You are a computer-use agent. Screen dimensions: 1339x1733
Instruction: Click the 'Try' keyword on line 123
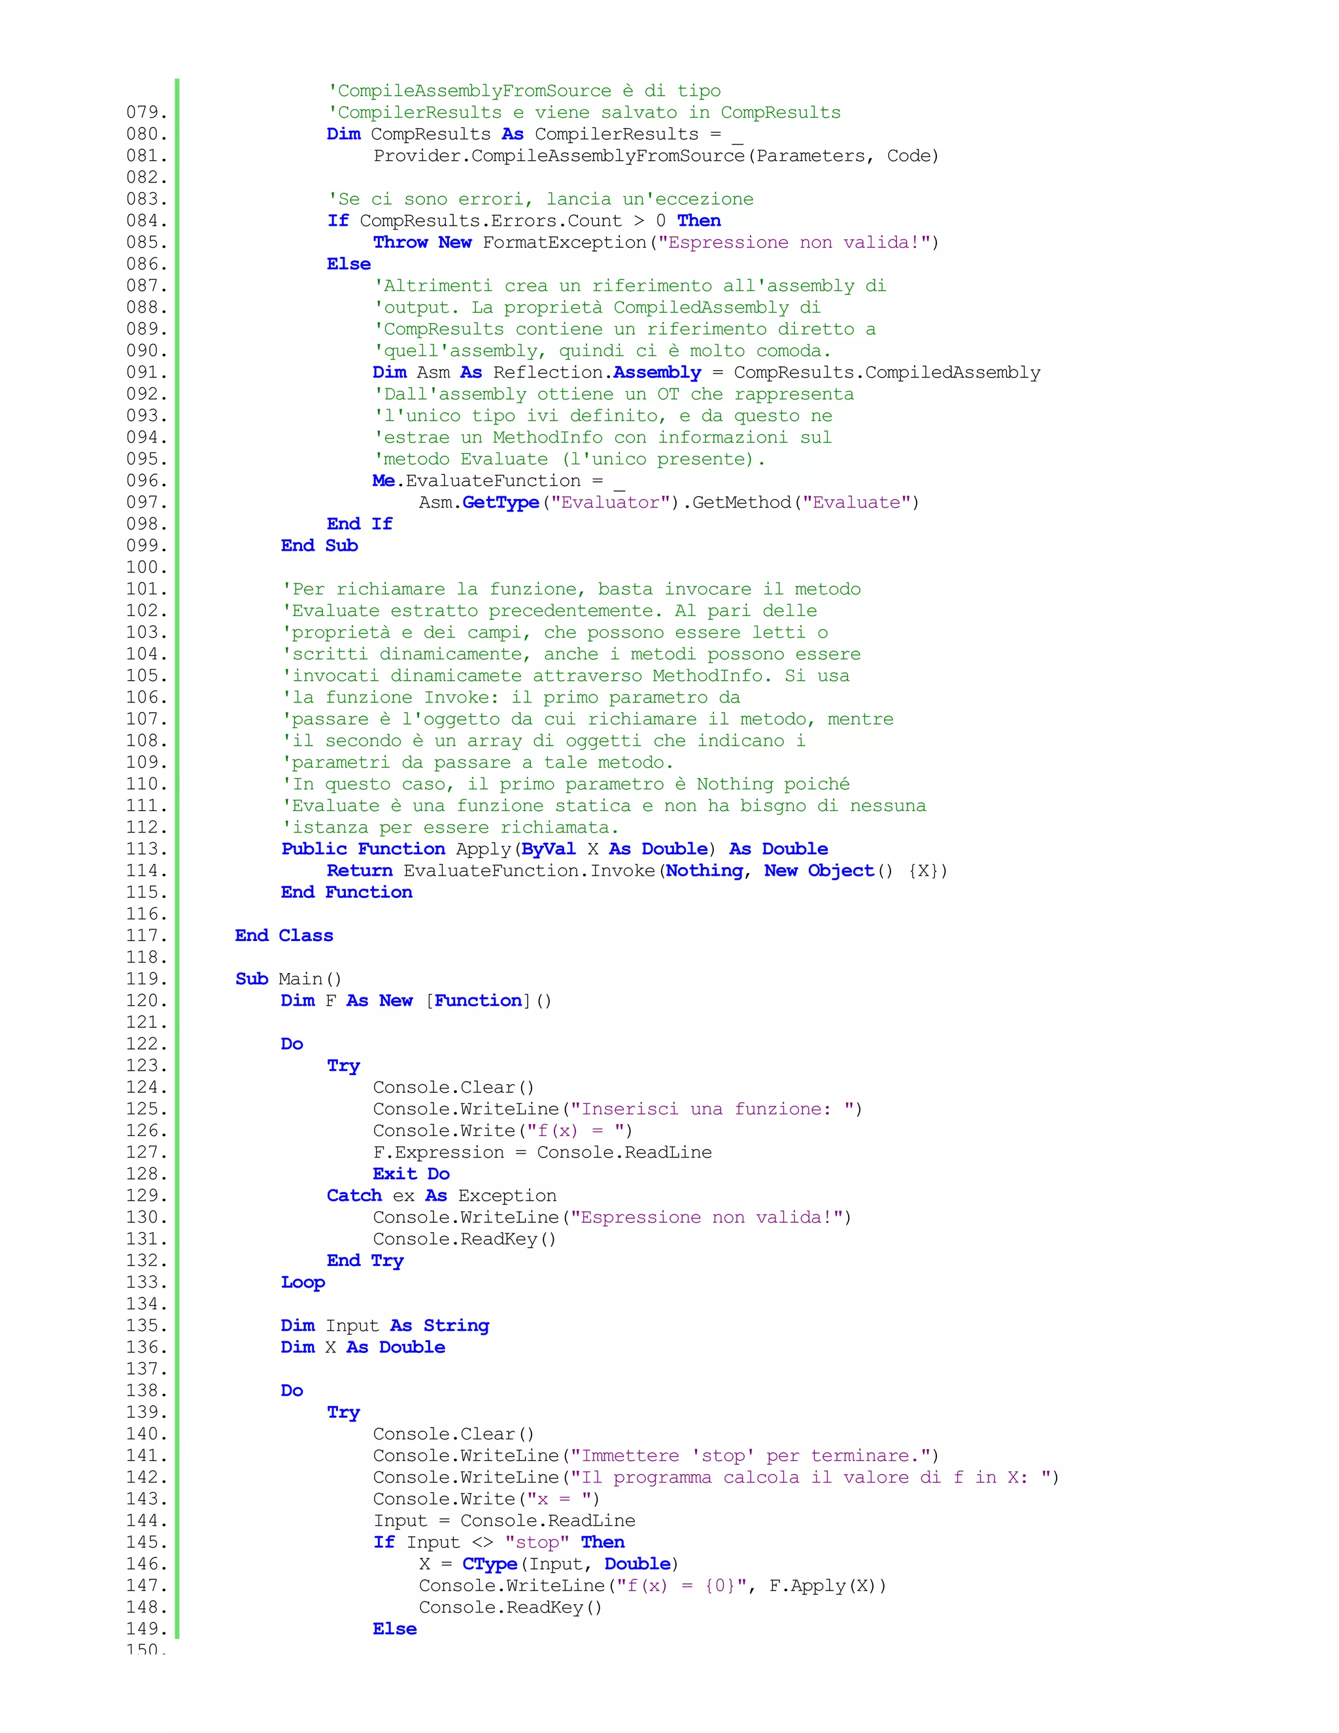343,1066
